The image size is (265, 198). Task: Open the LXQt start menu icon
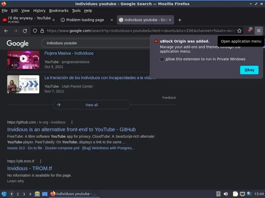click(x=4, y=194)
